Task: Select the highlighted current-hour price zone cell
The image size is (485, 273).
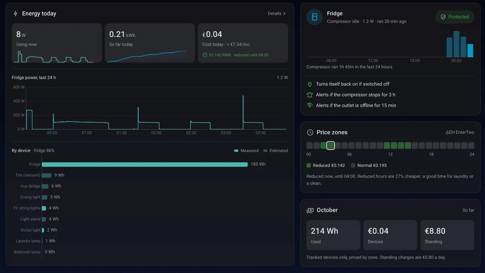Action: (x=330, y=145)
